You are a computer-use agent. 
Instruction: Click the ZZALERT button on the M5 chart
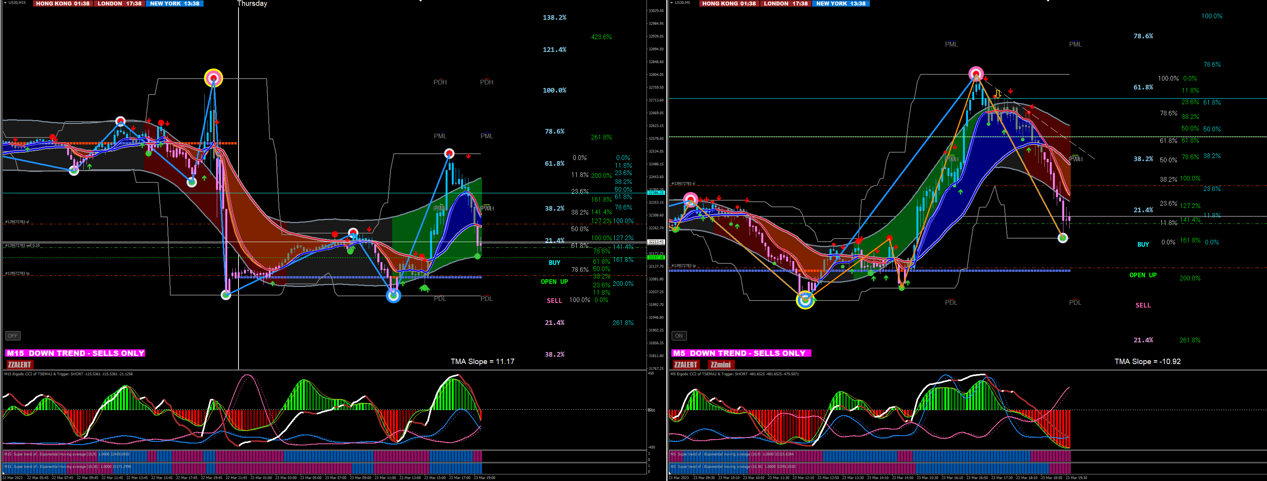[x=686, y=364]
